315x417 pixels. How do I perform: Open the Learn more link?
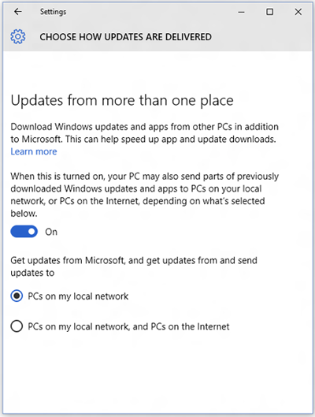(34, 151)
